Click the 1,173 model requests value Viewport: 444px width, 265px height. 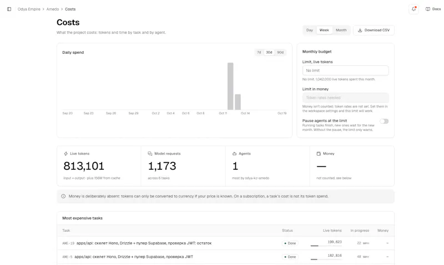[162, 166]
